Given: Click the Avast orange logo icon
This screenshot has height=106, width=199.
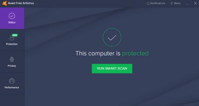Looking at the screenshot, I should pyautogui.click(x=5, y=3).
